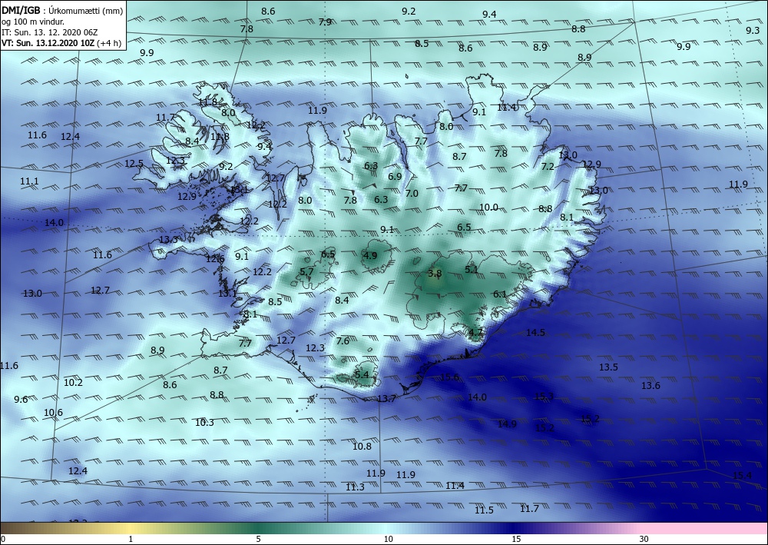
Task: Click the map value 11.3 near the bottom
Action: (355, 487)
